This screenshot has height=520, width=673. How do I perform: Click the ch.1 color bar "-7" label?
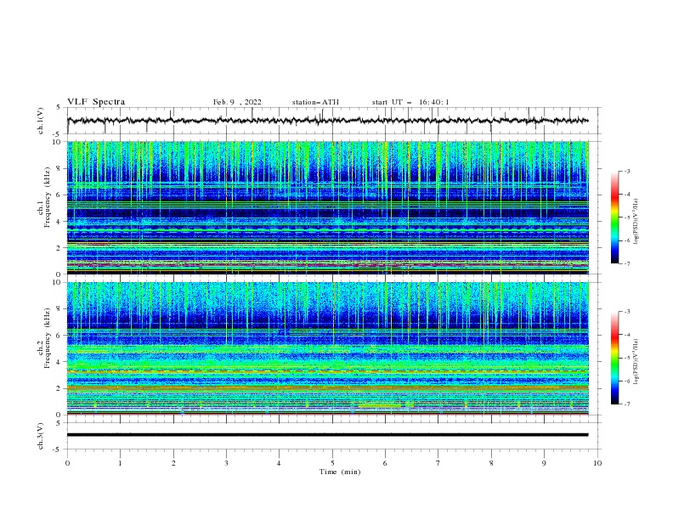[626, 263]
